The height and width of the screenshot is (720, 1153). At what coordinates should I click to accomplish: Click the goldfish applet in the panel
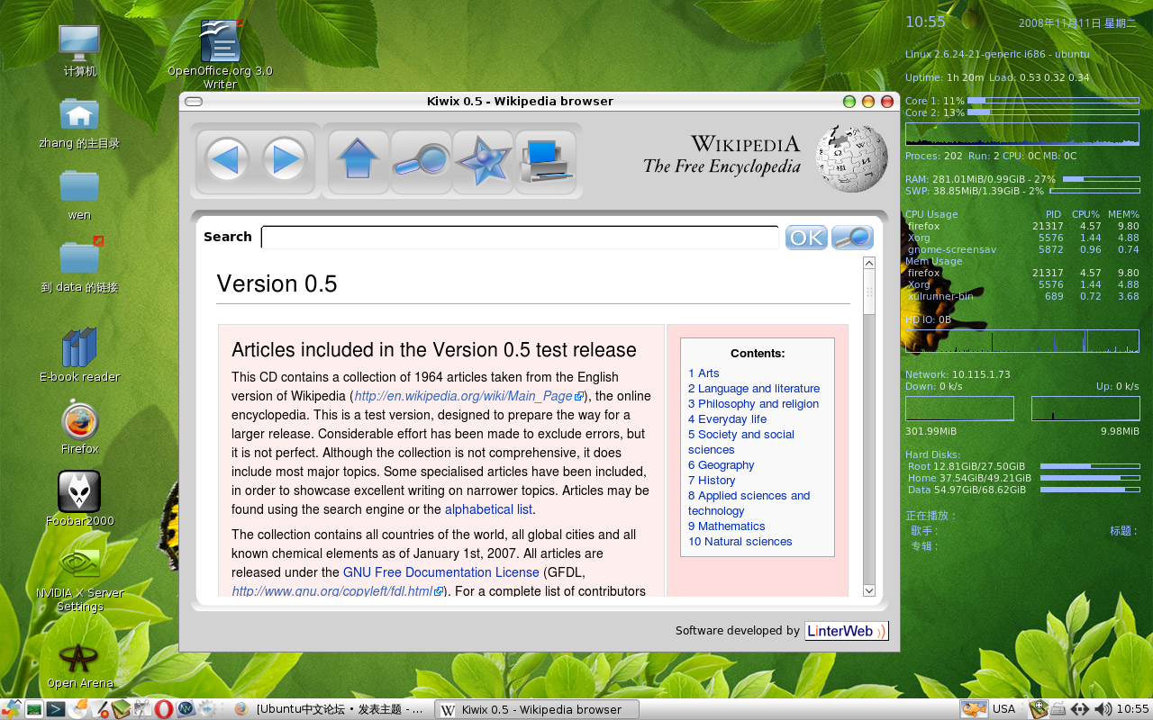(x=973, y=709)
